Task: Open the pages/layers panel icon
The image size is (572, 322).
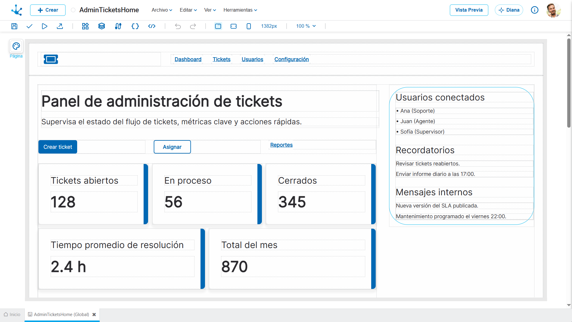Action: pos(101,26)
